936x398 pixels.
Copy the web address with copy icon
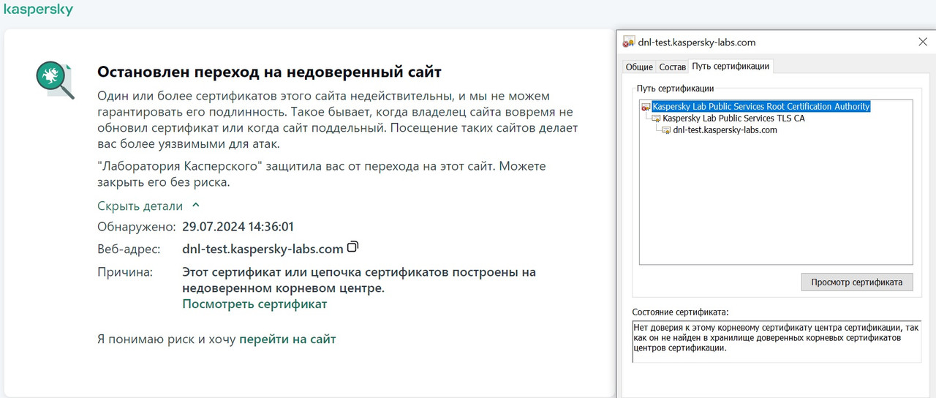pos(353,247)
